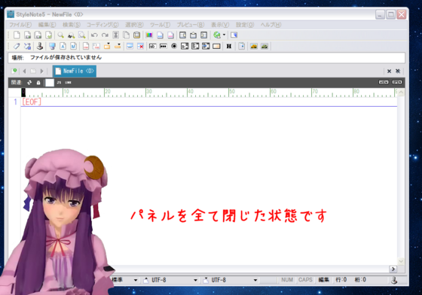The height and width of the screenshot is (295, 422).
Task: Open the 検索(S) menu
Action: tap(72, 25)
